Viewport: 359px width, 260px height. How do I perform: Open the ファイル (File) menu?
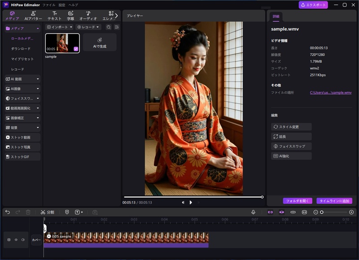coord(48,5)
